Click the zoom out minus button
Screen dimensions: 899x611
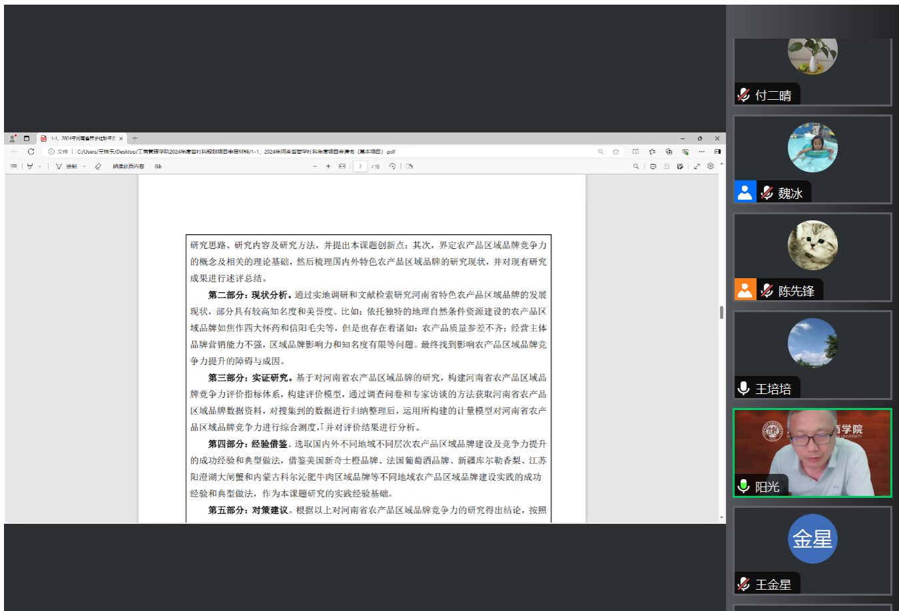tap(315, 166)
